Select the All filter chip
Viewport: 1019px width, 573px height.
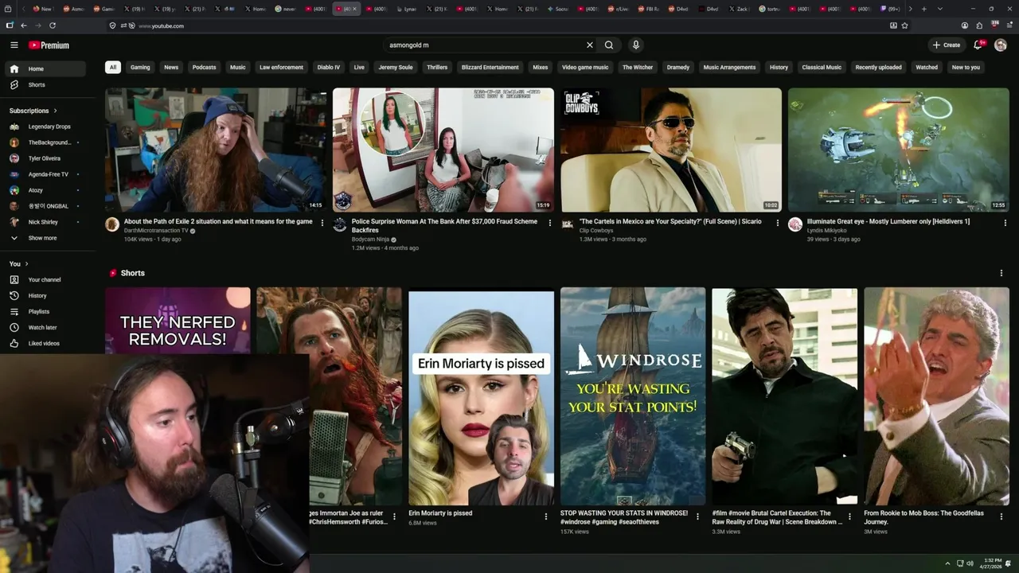click(112, 68)
